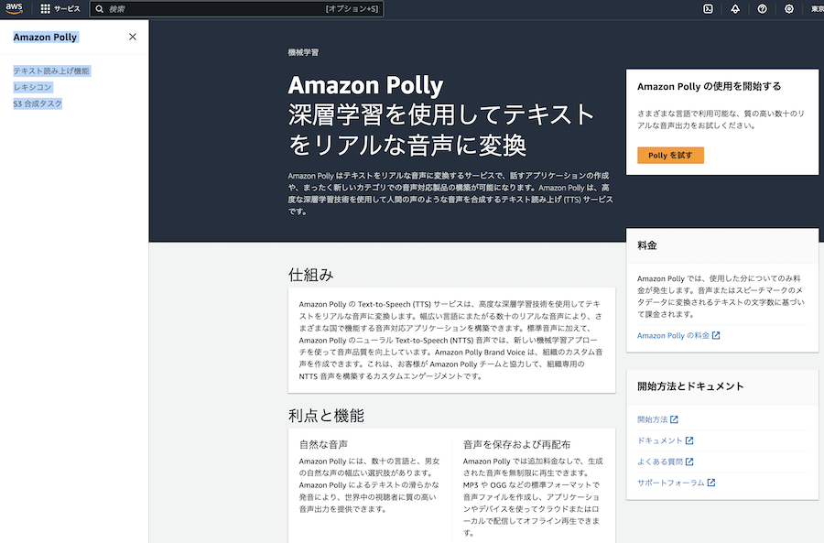The height and width of the screenshot is (543, 824).
Task: Close the Amazon Polly sidebar panel
Action: (x=132, y=37)
